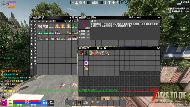Go to previous page with left arrow
Image resolution: width=190 pixels, height=107 pixels.
point(70,21)
